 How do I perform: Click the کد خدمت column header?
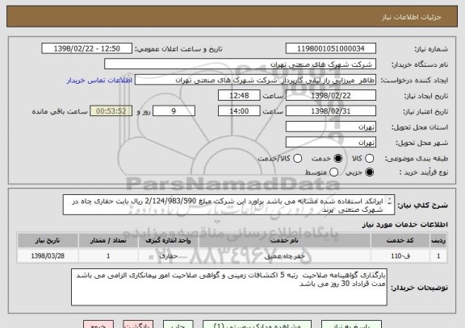[400, 240]
